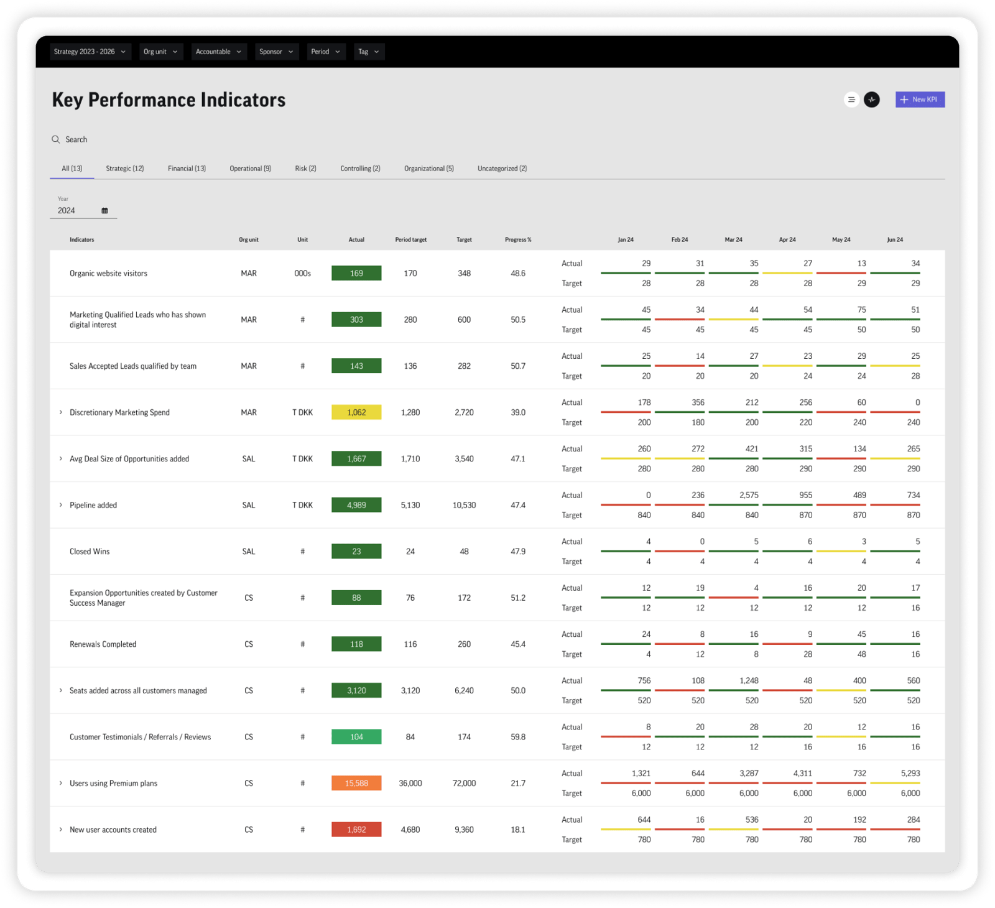Open the Period filter dropdown
Viewport: 995px width, 908px height.
pyautogui.click(x=326, y=52)
